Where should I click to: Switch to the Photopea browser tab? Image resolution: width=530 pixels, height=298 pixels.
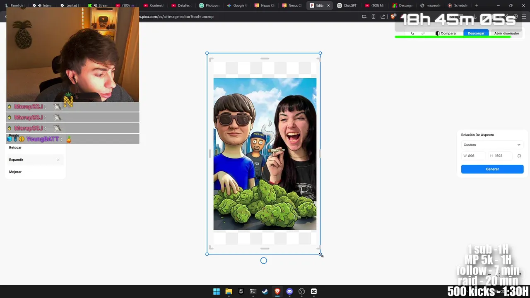click(210, 5)
